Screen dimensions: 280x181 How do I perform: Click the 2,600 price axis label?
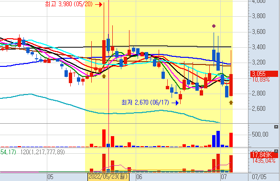258,108
